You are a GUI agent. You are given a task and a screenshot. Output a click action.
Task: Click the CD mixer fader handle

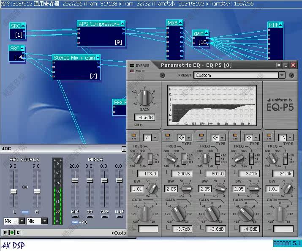[x=90, y=180]
